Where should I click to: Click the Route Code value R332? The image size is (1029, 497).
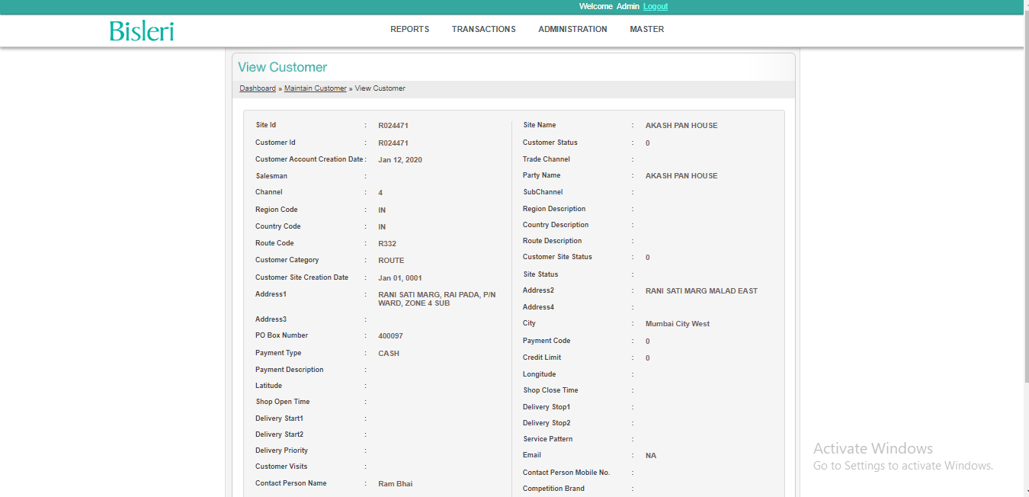point(386,244)
